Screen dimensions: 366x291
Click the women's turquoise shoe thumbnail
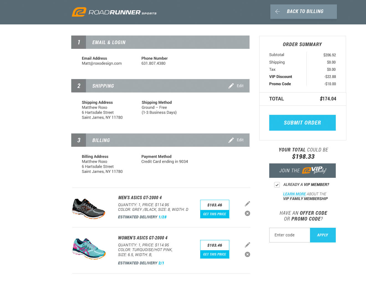pyautogui.click(x=89, y=249)
